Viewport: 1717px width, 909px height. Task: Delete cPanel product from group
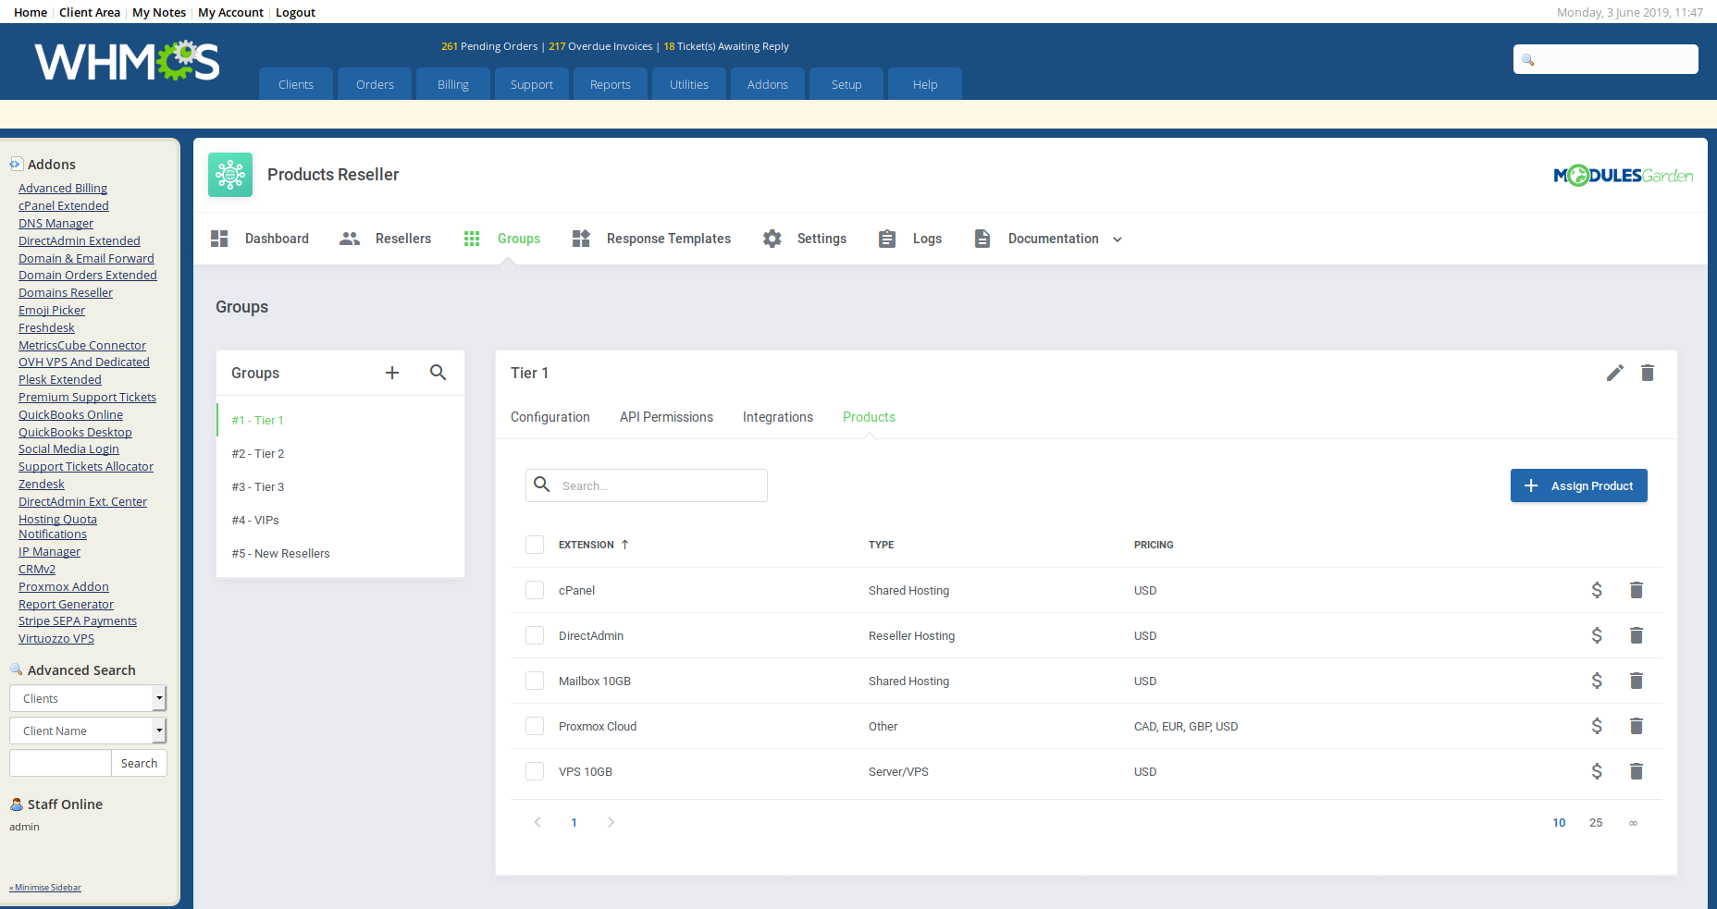[1637, 590]
